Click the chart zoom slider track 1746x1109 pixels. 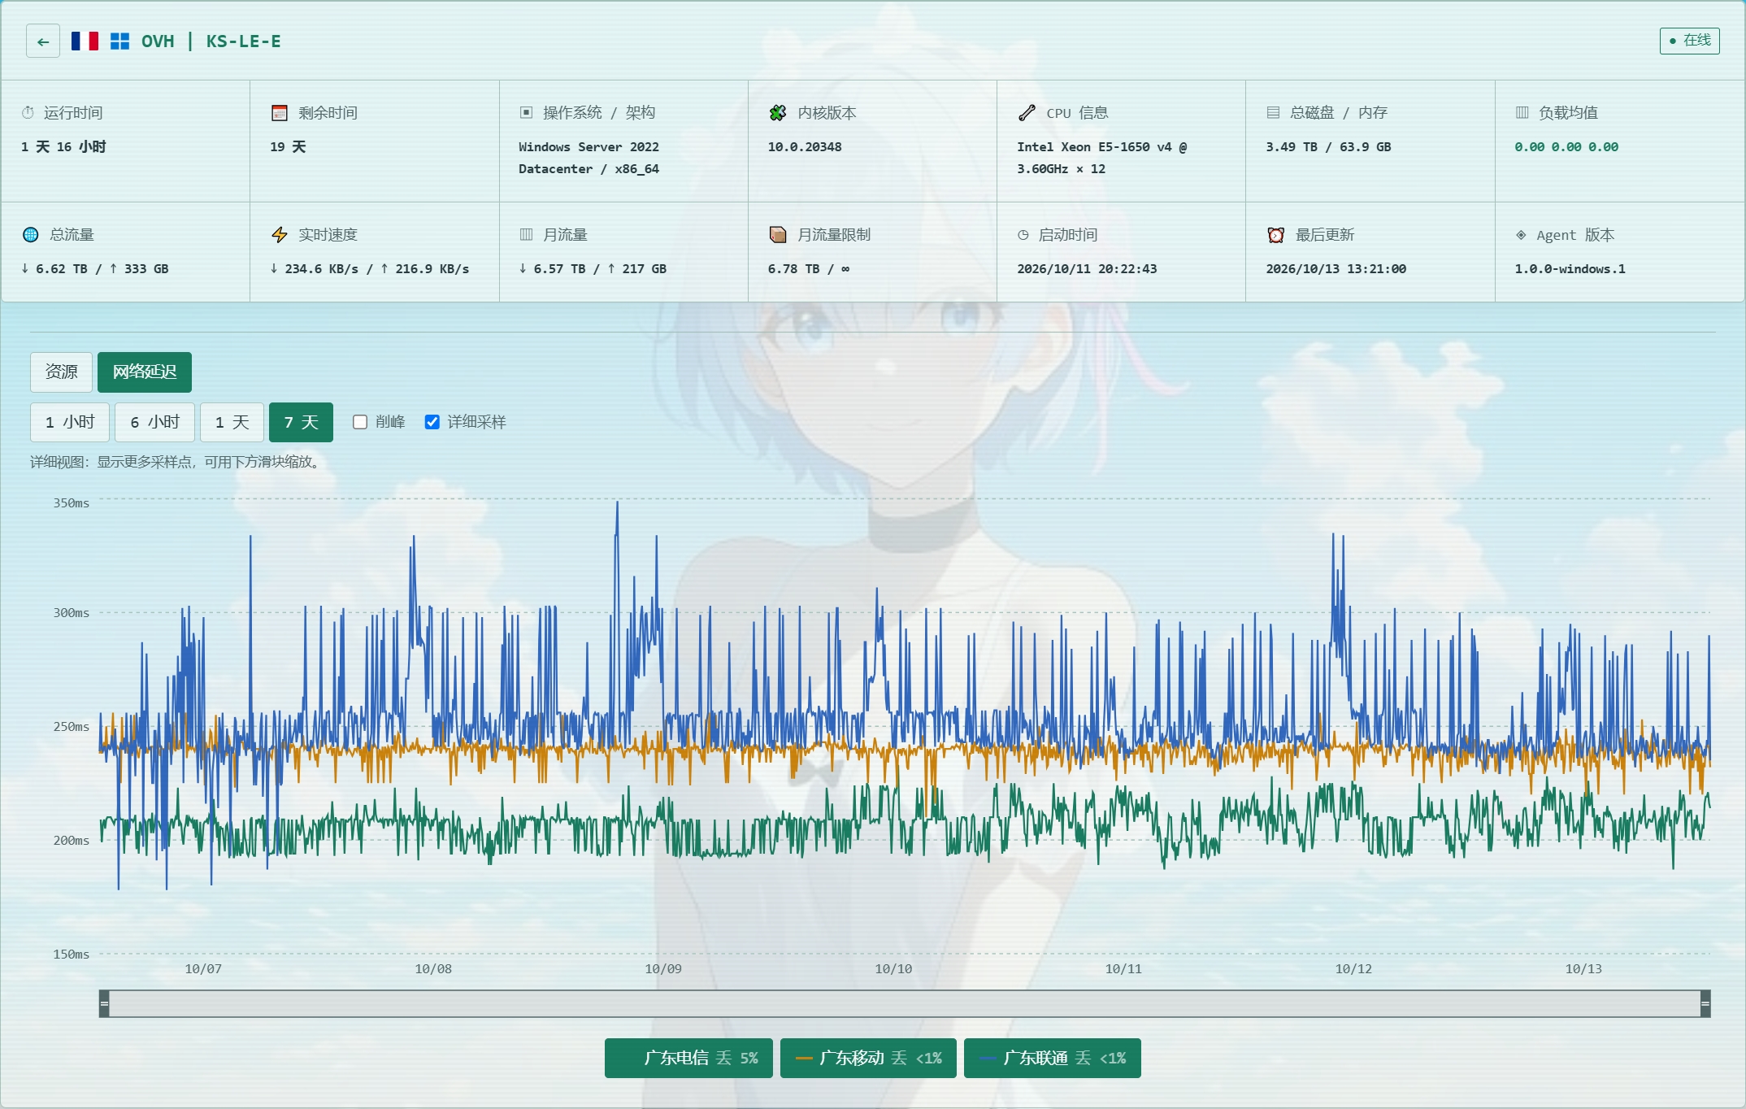[905, 1004]
